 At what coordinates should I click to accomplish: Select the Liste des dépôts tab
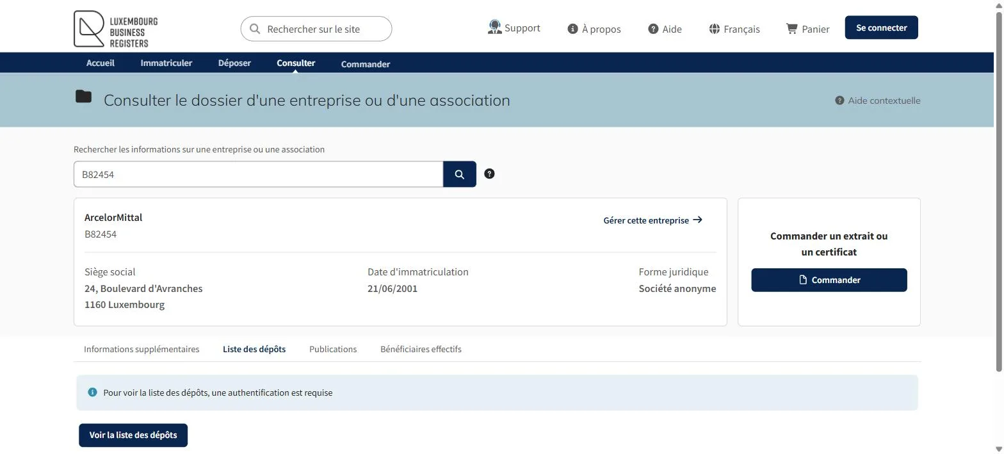point(254,349)
